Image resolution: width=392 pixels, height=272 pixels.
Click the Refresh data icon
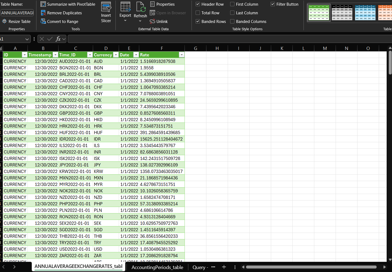141,7
